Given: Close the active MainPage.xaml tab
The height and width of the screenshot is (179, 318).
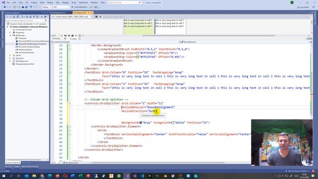Looking at the screenshot, I should pyautogui.click(x=91, y=13).
